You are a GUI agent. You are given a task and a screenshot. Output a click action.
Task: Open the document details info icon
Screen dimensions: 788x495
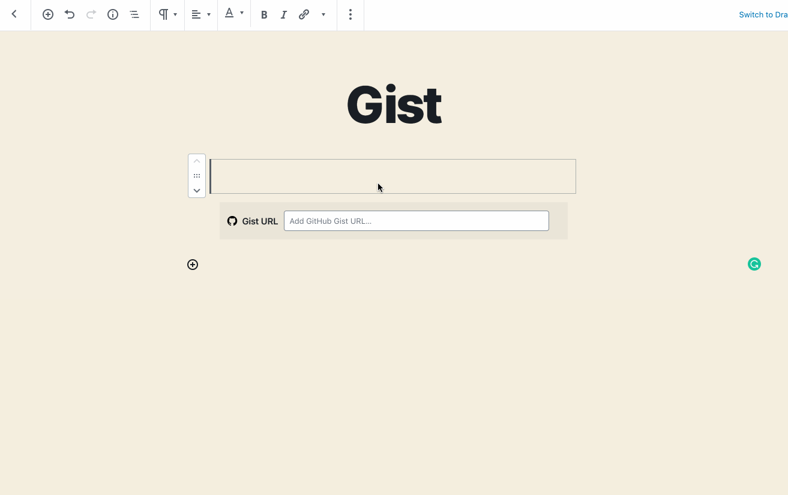(113, 14)
